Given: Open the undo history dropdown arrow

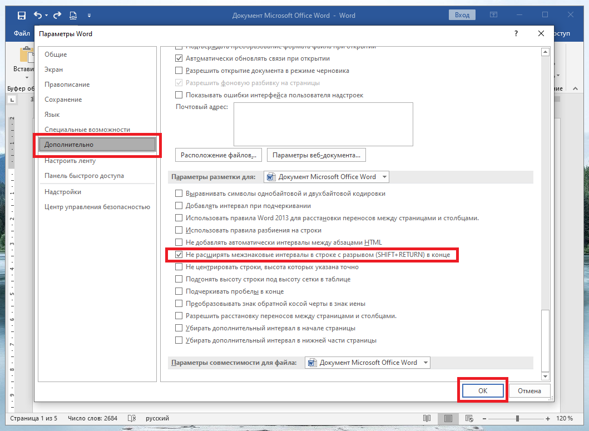Looking at the screenshot, I should tap(47, 16).
